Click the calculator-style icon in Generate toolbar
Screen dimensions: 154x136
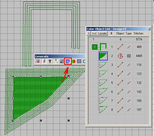[62, 61]
